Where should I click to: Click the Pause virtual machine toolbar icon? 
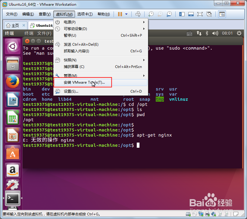click(120, 14)
